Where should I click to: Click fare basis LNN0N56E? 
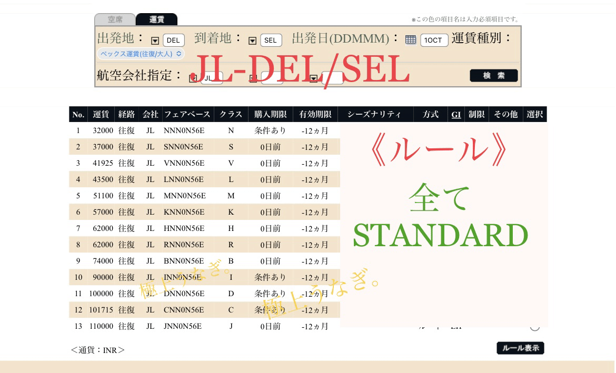[183, 179]
